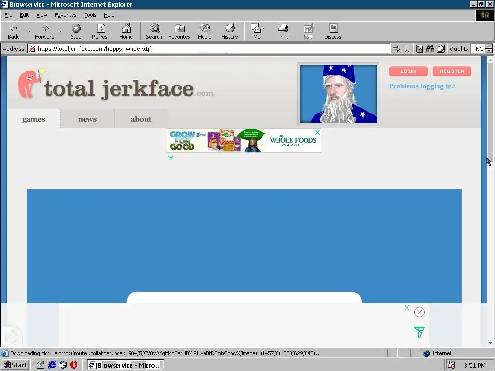Open the File menu
The height and width of the screenshot is (371, 495).
tap(8, 15)
